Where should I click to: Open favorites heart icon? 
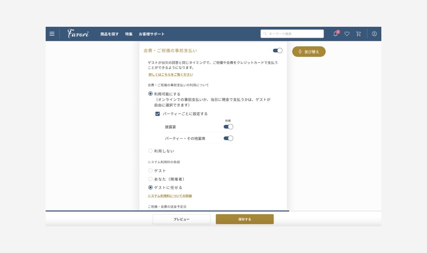point(347,34)
